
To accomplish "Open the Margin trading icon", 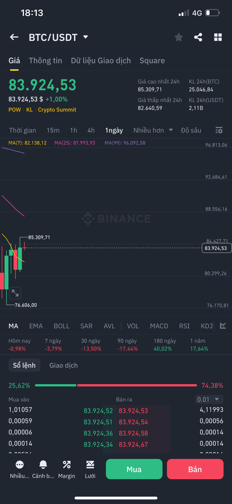I will 67,464.
